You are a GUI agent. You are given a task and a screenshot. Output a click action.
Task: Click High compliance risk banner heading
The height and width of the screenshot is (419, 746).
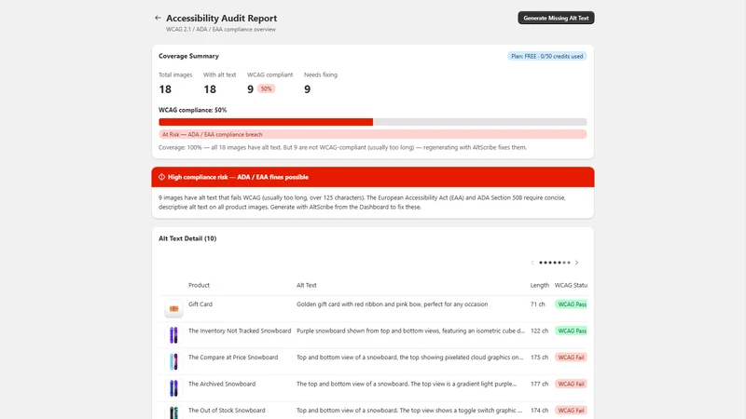point(238,177)
